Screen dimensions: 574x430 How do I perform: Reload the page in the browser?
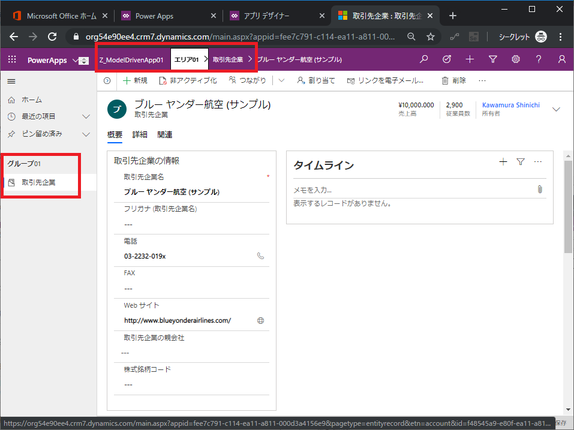coord(52,37)
